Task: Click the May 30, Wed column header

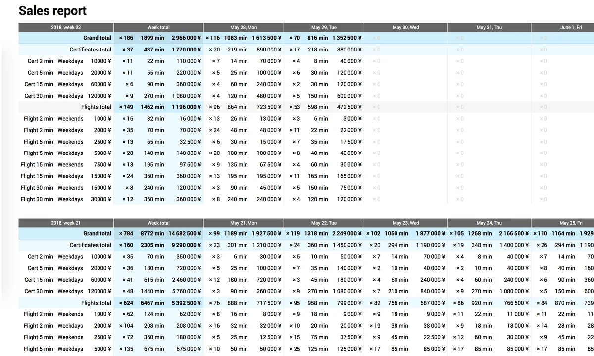Action: tap(405, 27)
